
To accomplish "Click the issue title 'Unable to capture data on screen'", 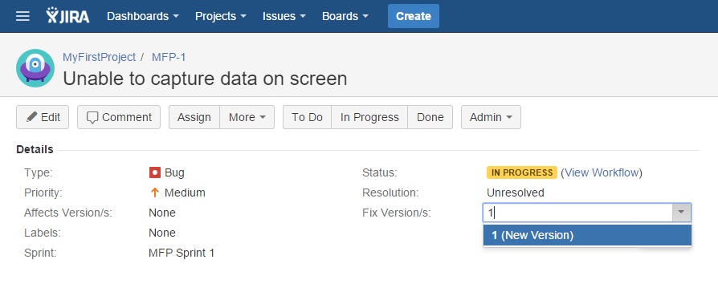I will [205, 79].
